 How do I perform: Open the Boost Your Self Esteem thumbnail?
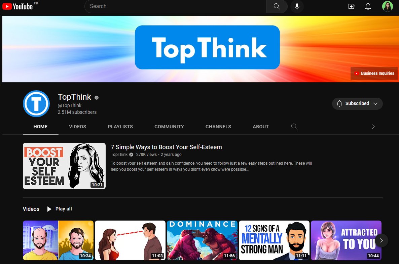pos(64,166)
